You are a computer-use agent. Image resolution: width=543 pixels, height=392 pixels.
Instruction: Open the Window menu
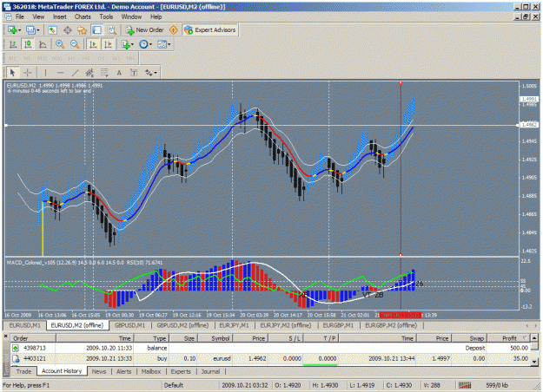click(131, 16)
